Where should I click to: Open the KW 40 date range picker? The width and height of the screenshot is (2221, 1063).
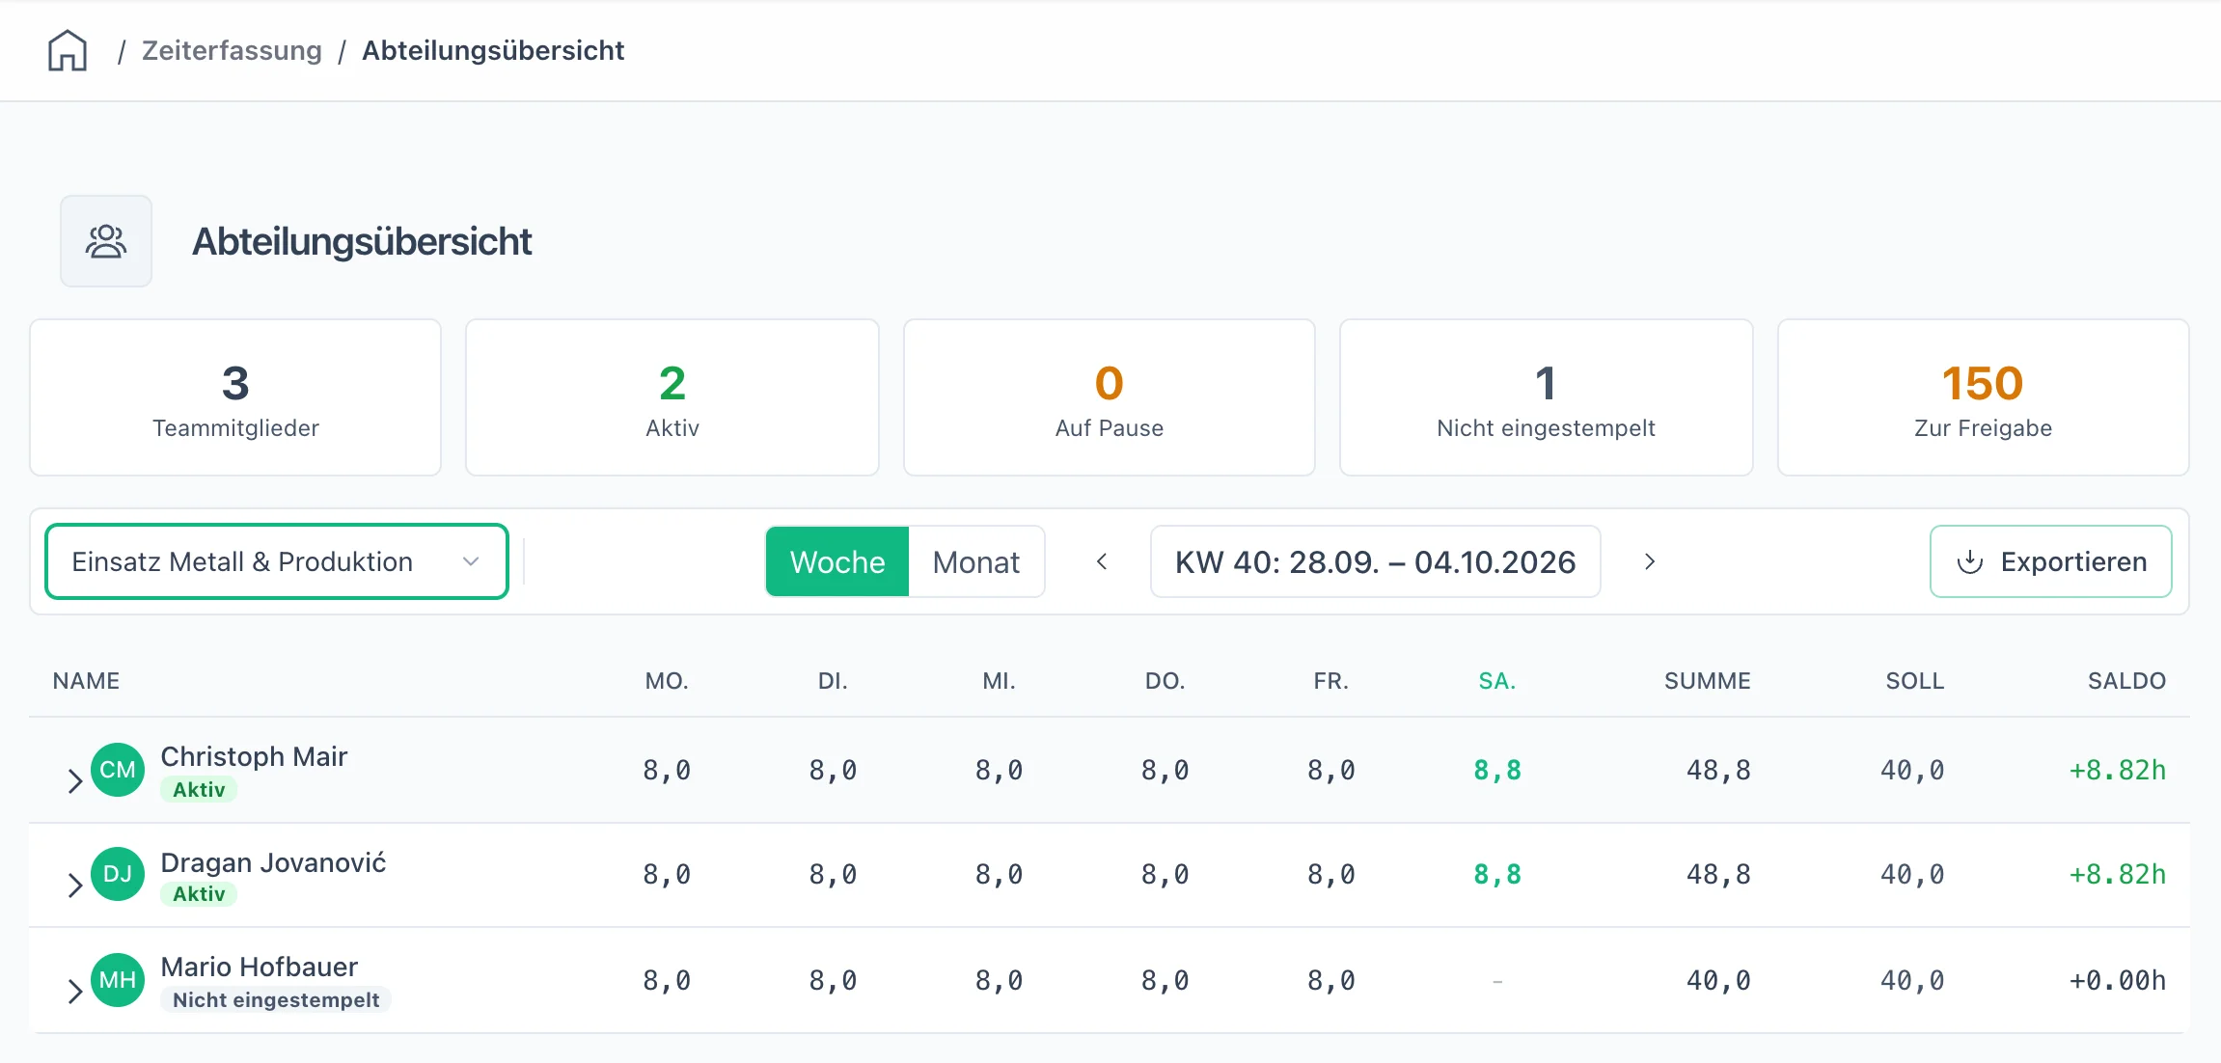(x=1376, y=561)
